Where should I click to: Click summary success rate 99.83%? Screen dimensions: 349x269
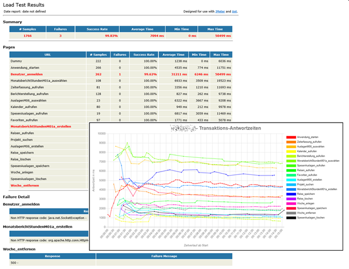coord(111,36)
